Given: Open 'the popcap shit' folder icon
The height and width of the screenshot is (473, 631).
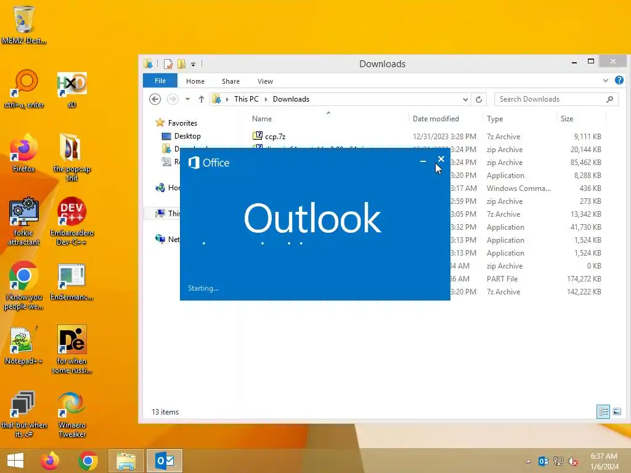Looking at the screenshot, I should (x=71, y=157).
